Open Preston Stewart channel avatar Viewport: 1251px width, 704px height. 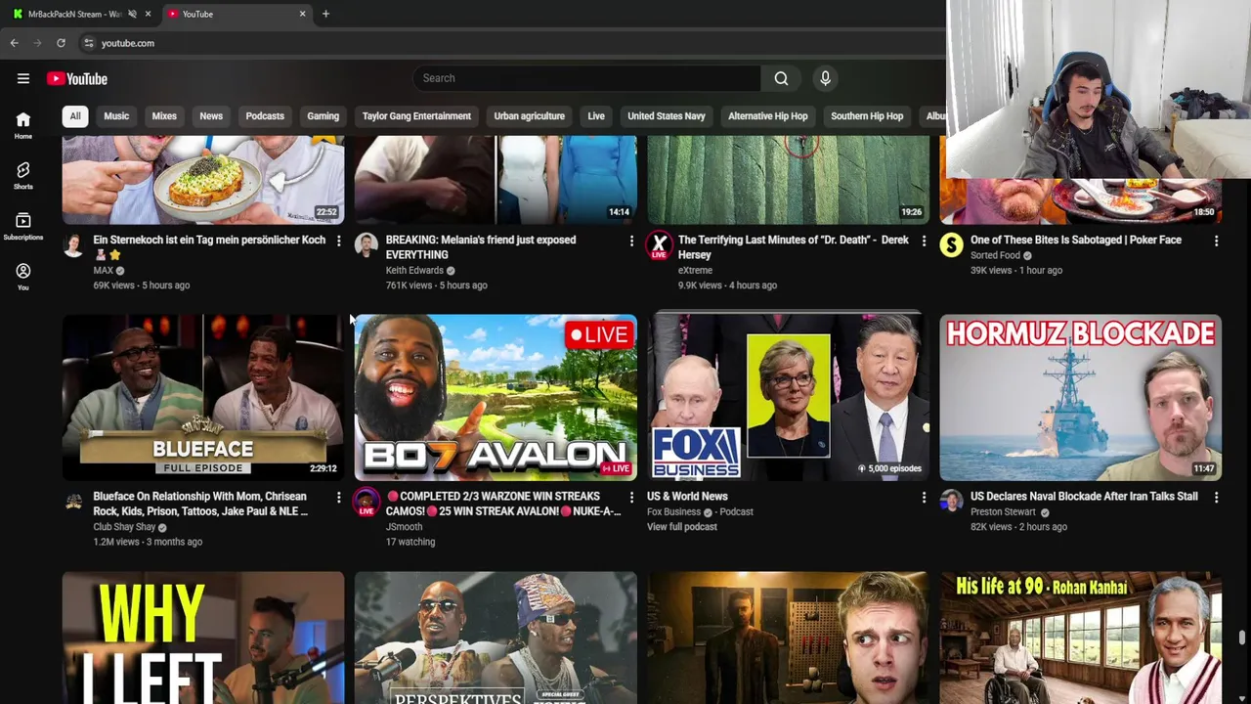coord(951,502)
